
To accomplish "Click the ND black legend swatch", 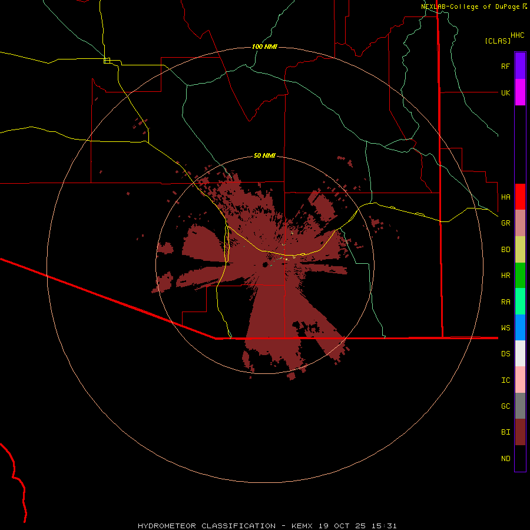I will click(520, 458).
